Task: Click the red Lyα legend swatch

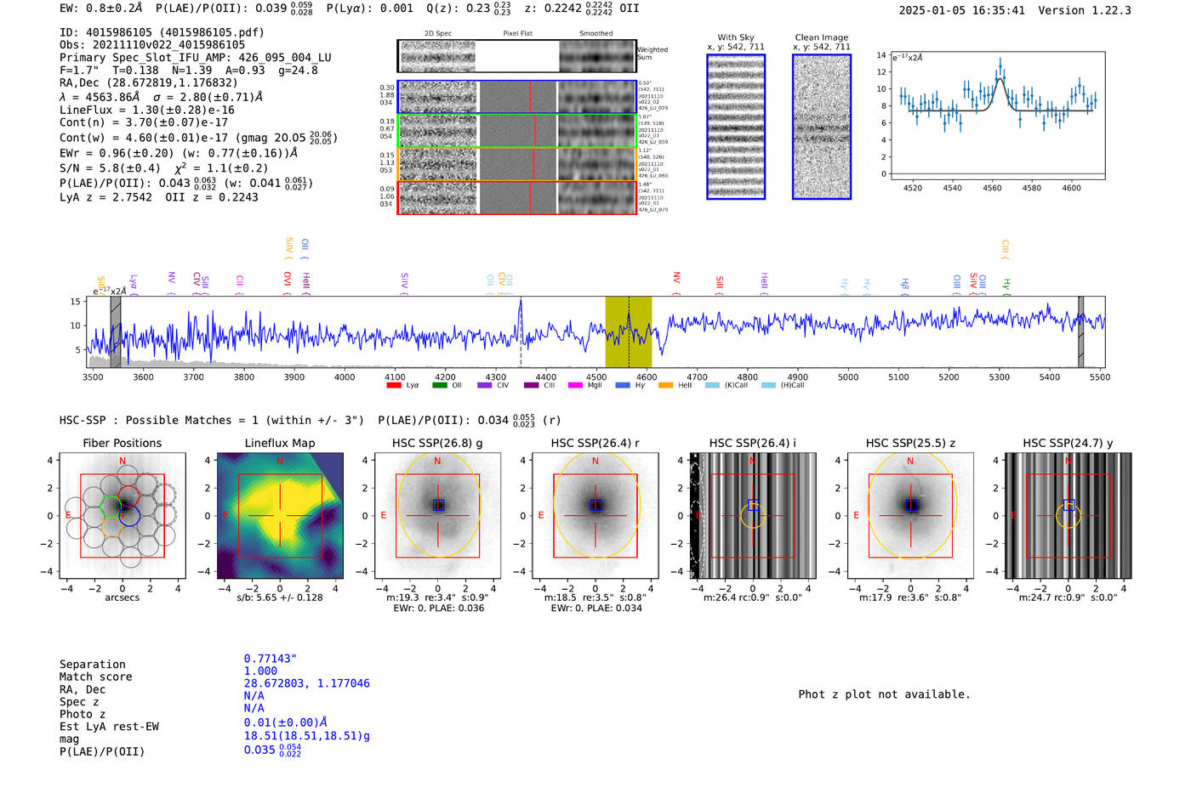Action: click(393, 385)
